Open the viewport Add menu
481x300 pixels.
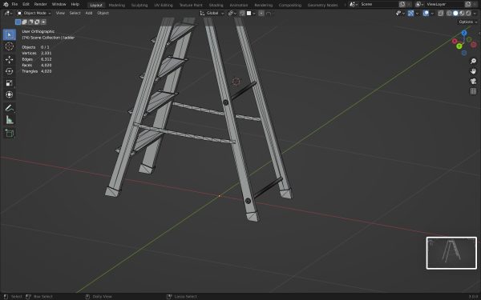[x=89, y=13]
